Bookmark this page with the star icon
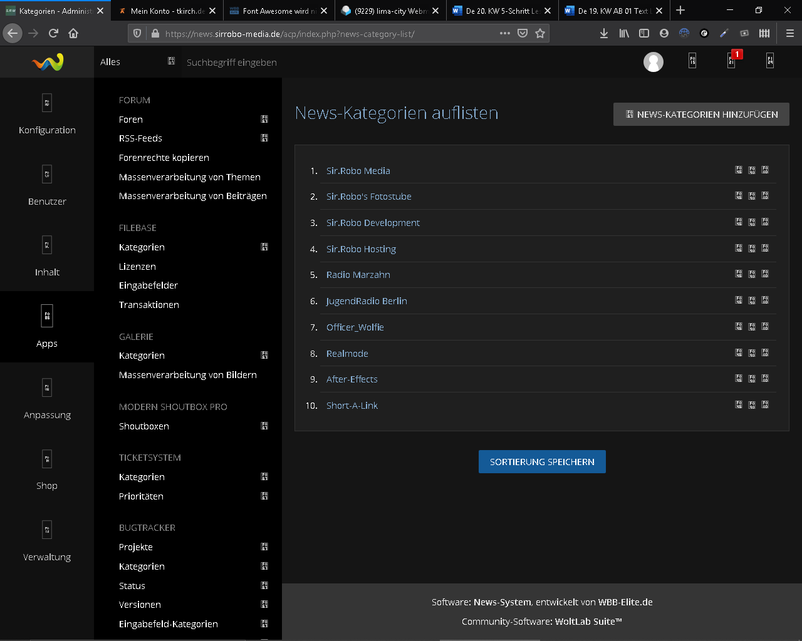 click(x=540, y=33)
